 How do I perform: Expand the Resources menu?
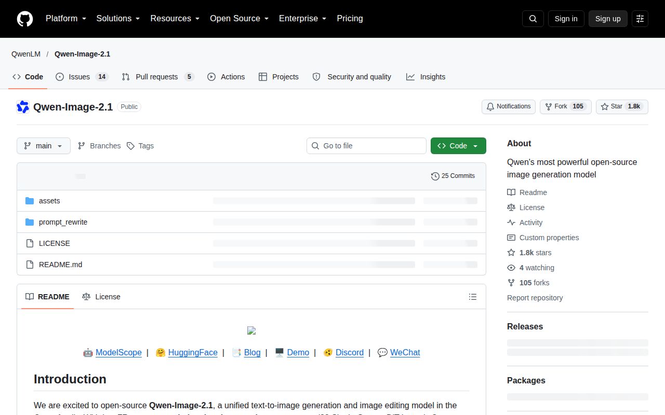[x=175, y=19]
